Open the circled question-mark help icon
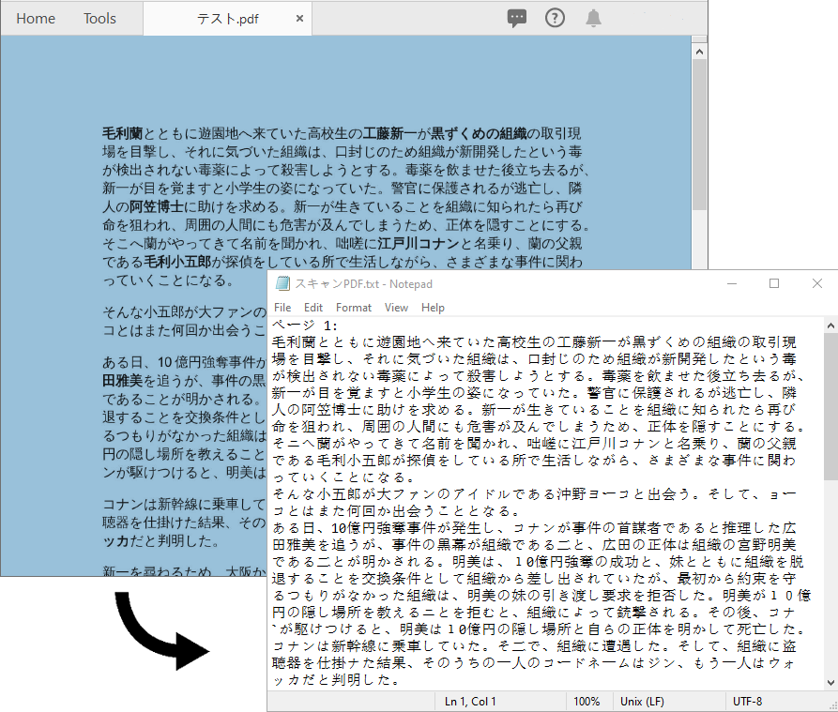This screenshot has width=838, height=712. point(555,17)
